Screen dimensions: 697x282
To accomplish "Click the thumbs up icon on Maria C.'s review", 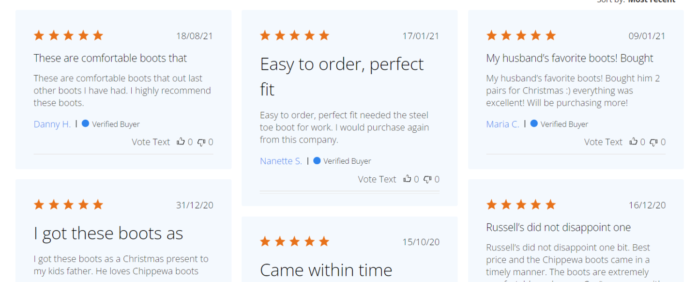I will click(x=635, y=141).
